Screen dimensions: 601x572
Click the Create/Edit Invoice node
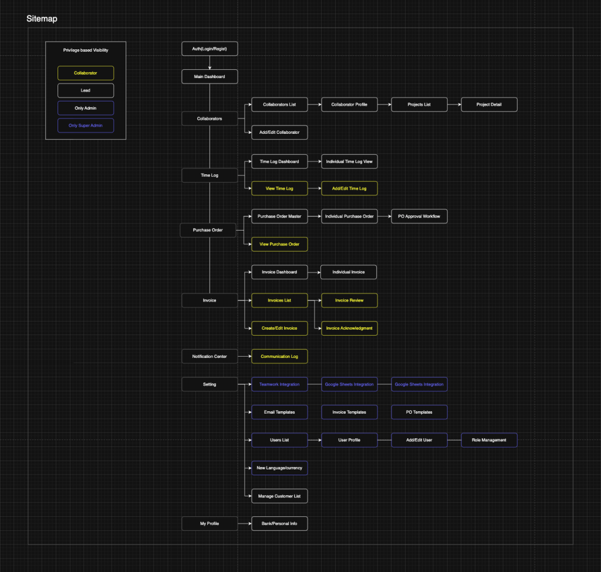(279, 328)
